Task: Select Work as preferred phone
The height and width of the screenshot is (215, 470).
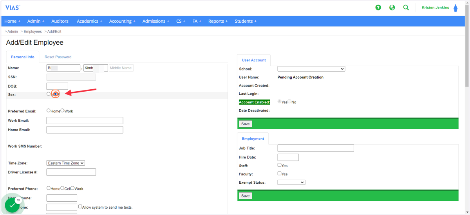Action: (x=72, y=188)
